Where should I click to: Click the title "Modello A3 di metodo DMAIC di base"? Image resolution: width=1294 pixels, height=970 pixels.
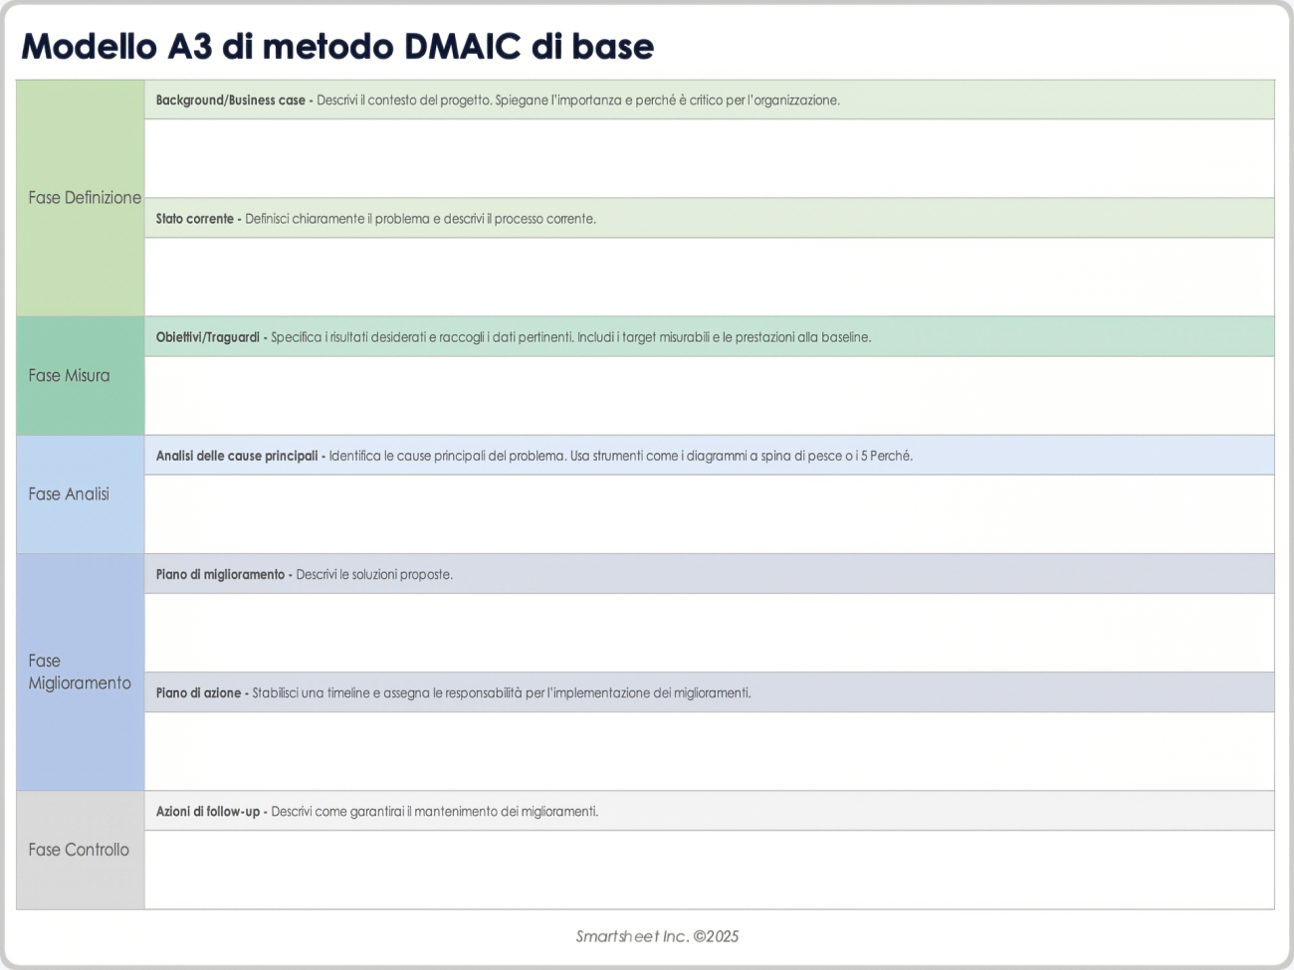[337, 47]
